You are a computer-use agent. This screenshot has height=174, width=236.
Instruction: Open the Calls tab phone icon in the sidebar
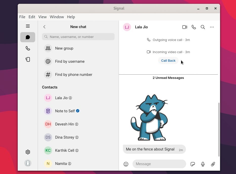point(28,48)
